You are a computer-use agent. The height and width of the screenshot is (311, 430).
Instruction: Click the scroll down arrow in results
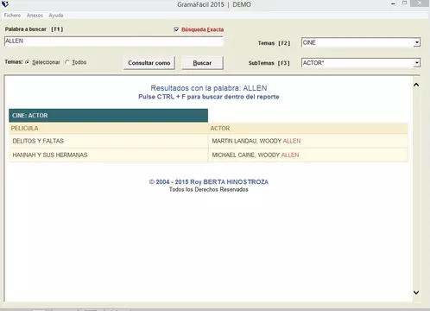pyautogui.click(x=416, y=292)
